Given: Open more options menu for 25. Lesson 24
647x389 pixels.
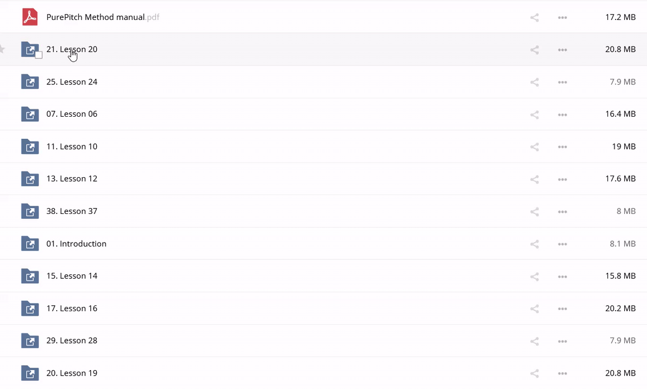Looking at the screenshot, I should click(x=563, y=82).
